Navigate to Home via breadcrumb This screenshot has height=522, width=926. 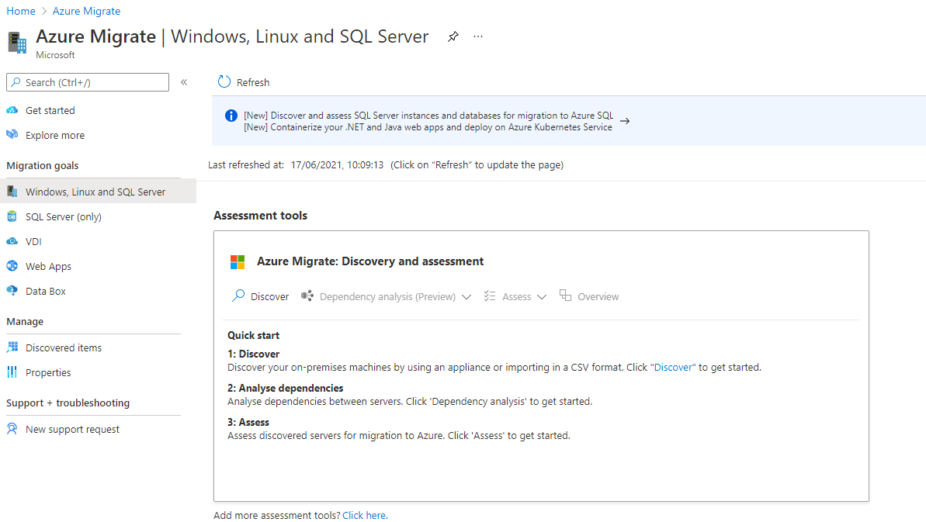pos(21,11)
